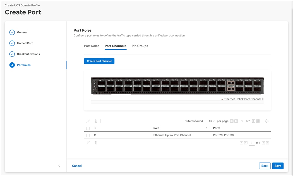The image size is (293, 176).
Task: Switch to the Port Roles tab
Action: click(x=92, y=46)
